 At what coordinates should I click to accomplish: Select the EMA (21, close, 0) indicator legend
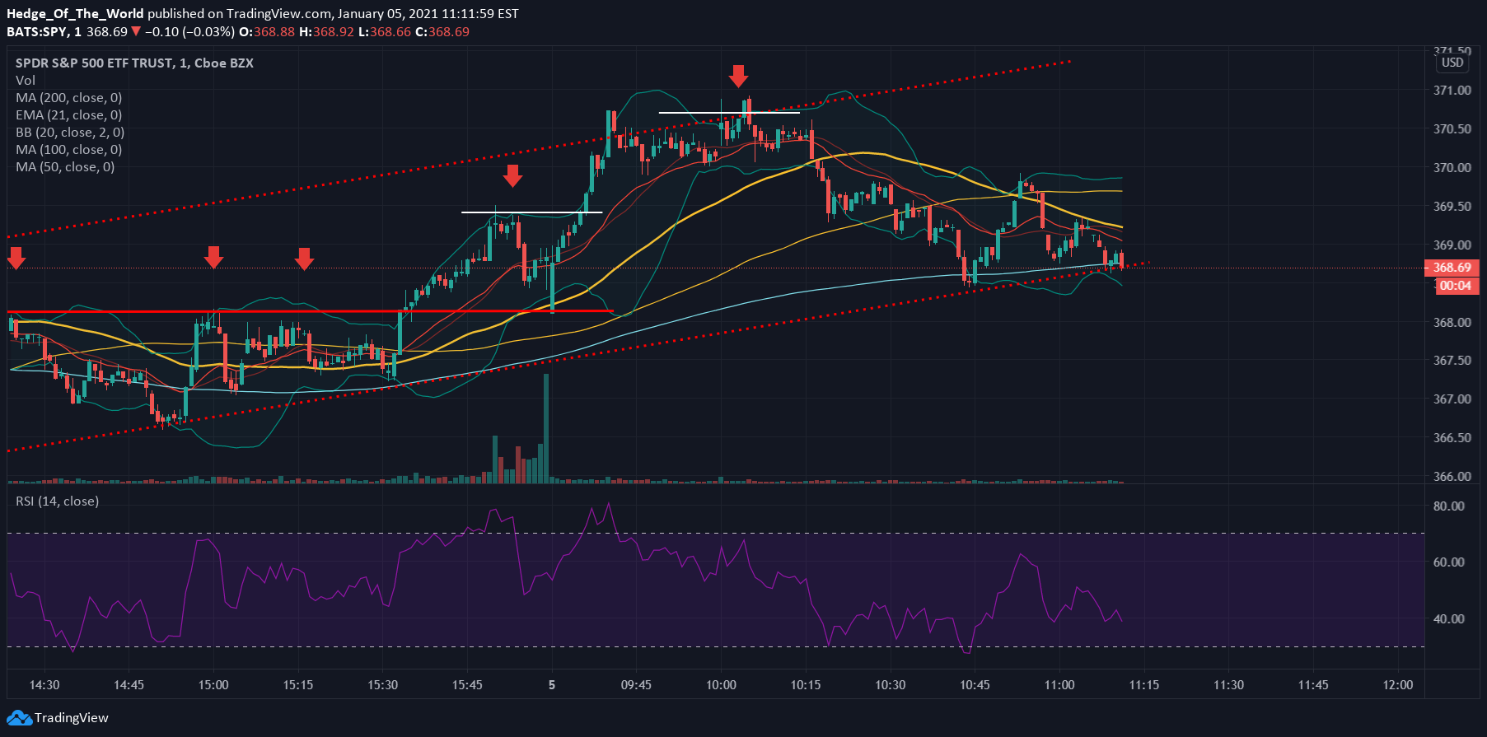click(x=69, y=115)
